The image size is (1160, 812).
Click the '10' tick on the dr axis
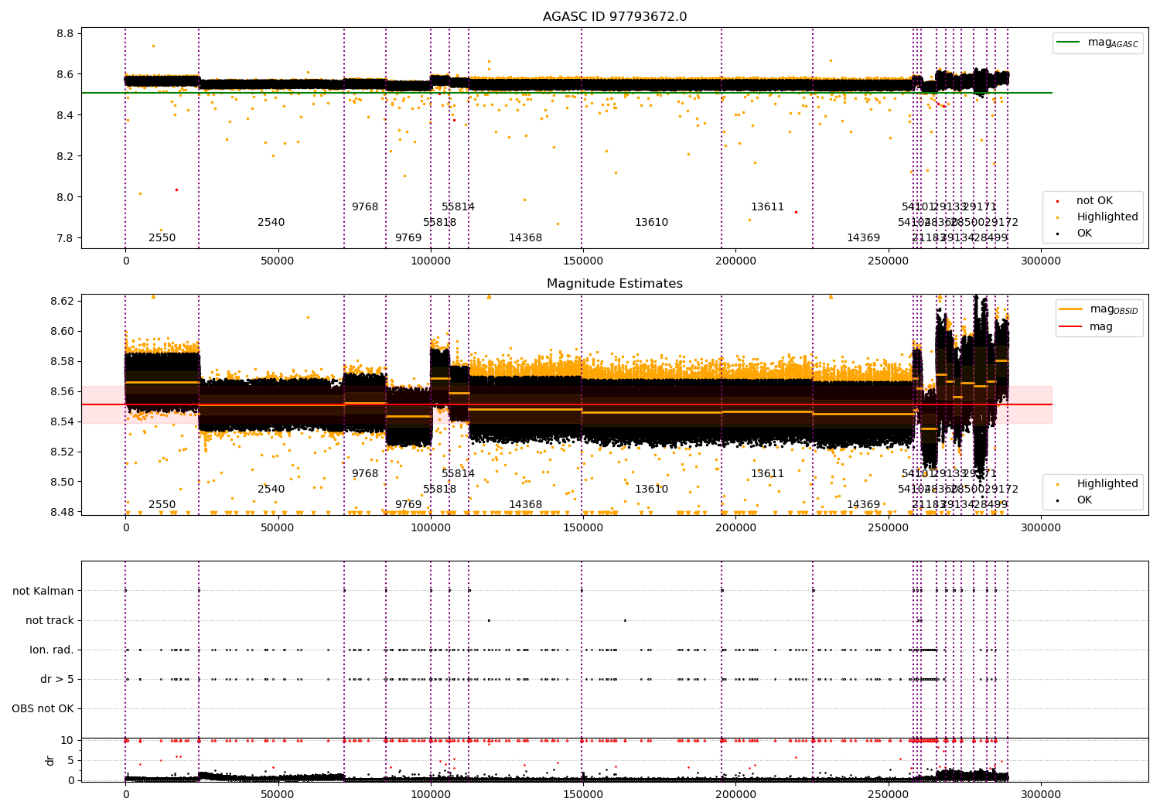[x=67, y=741]
